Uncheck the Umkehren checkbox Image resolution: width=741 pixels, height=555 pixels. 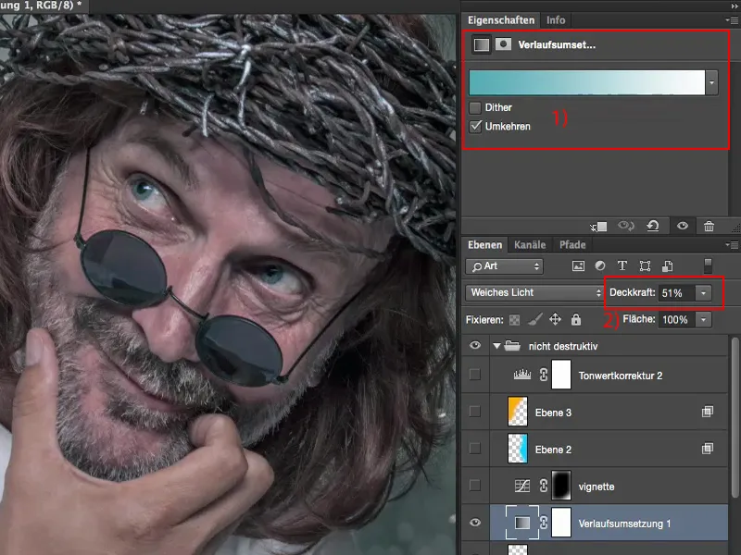point(475,126)
